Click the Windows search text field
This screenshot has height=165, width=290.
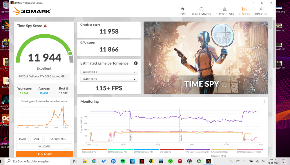coord(38,161)
